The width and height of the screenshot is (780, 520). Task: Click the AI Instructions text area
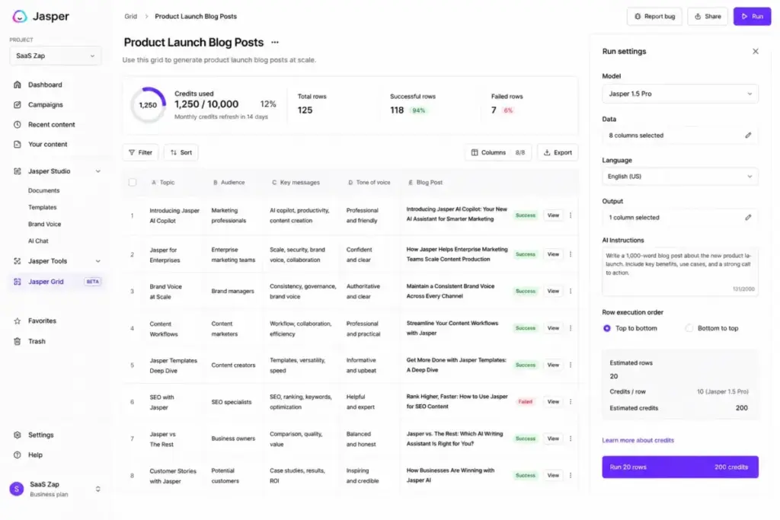[x=680, y=272]
